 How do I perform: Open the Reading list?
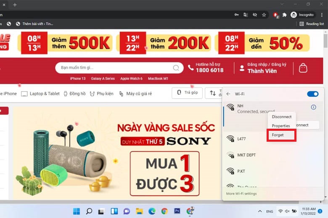(x=312, y=24)
